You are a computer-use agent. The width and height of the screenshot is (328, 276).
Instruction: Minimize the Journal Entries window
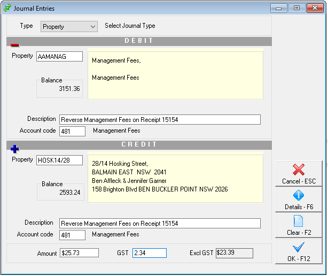click(x=279, y=8)
